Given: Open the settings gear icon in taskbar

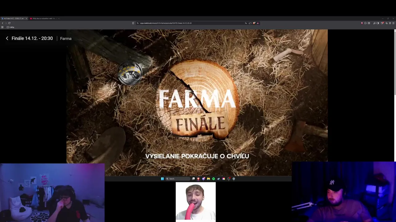Looking at the screenshot, I should pyautogui.click(x=234, y=179).
